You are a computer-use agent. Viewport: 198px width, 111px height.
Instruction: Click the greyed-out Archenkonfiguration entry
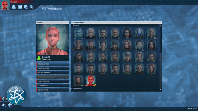(52, 77)
